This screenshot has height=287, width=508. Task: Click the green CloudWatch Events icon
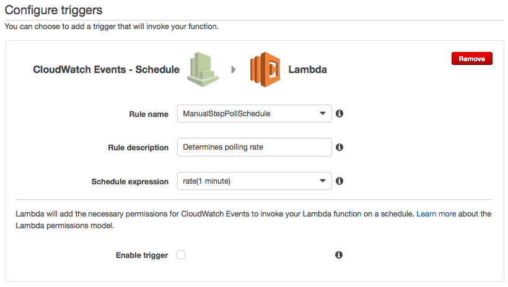[x=202, y=69]
